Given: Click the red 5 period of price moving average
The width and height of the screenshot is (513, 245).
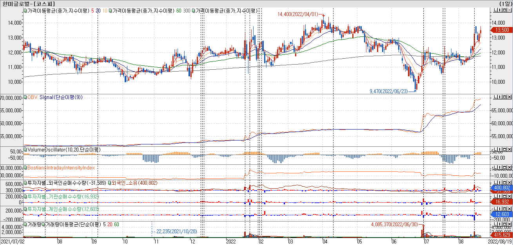Looking at the screenshot, I should coord(92,11).
